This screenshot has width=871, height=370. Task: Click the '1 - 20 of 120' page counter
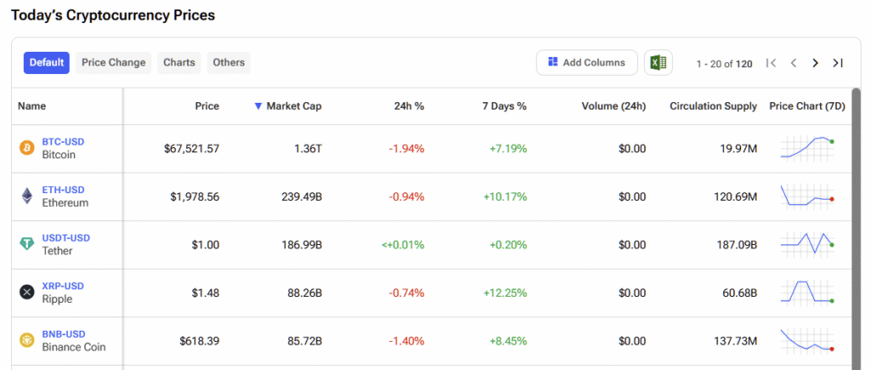click(x=725, y=63)
